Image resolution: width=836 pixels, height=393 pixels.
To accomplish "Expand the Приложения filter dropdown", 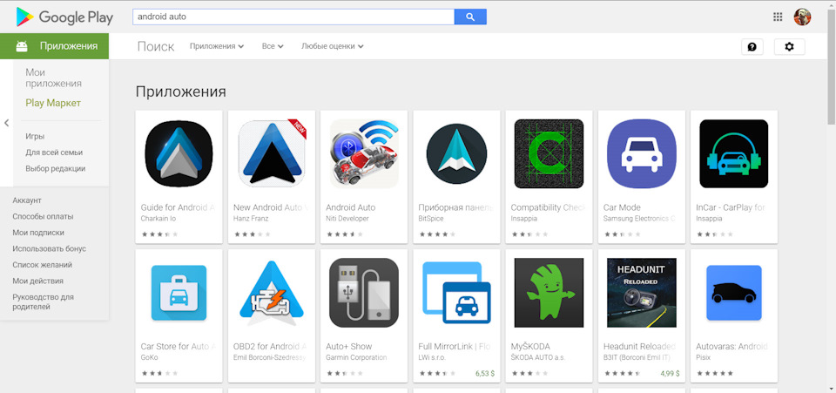I will point(217,46).
